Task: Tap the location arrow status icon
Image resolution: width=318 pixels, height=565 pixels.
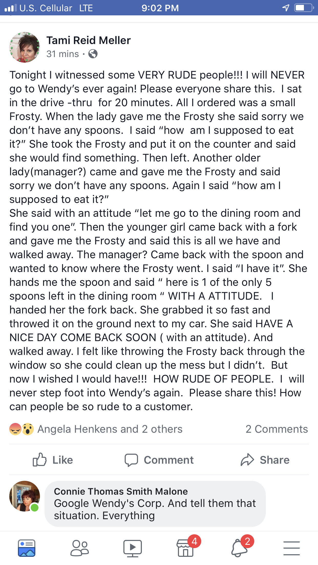Action: [286, 8]
